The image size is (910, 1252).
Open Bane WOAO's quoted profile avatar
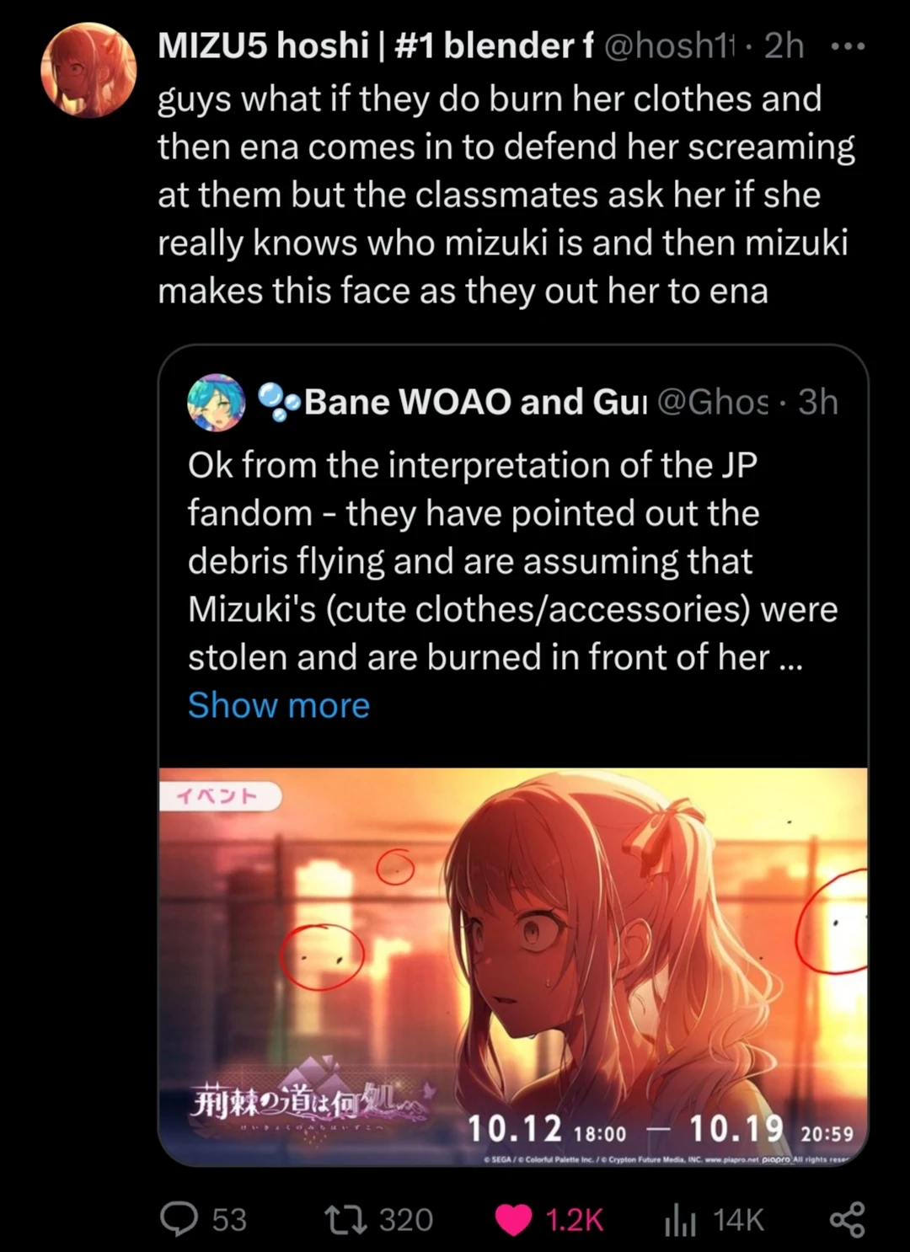(x=217, y=403)
